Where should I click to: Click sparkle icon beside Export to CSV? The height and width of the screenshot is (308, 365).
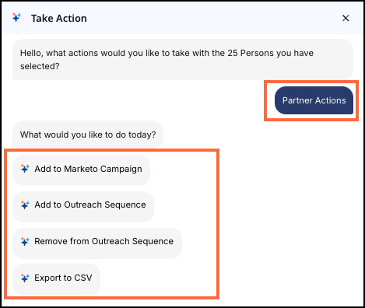click(25, 278)
